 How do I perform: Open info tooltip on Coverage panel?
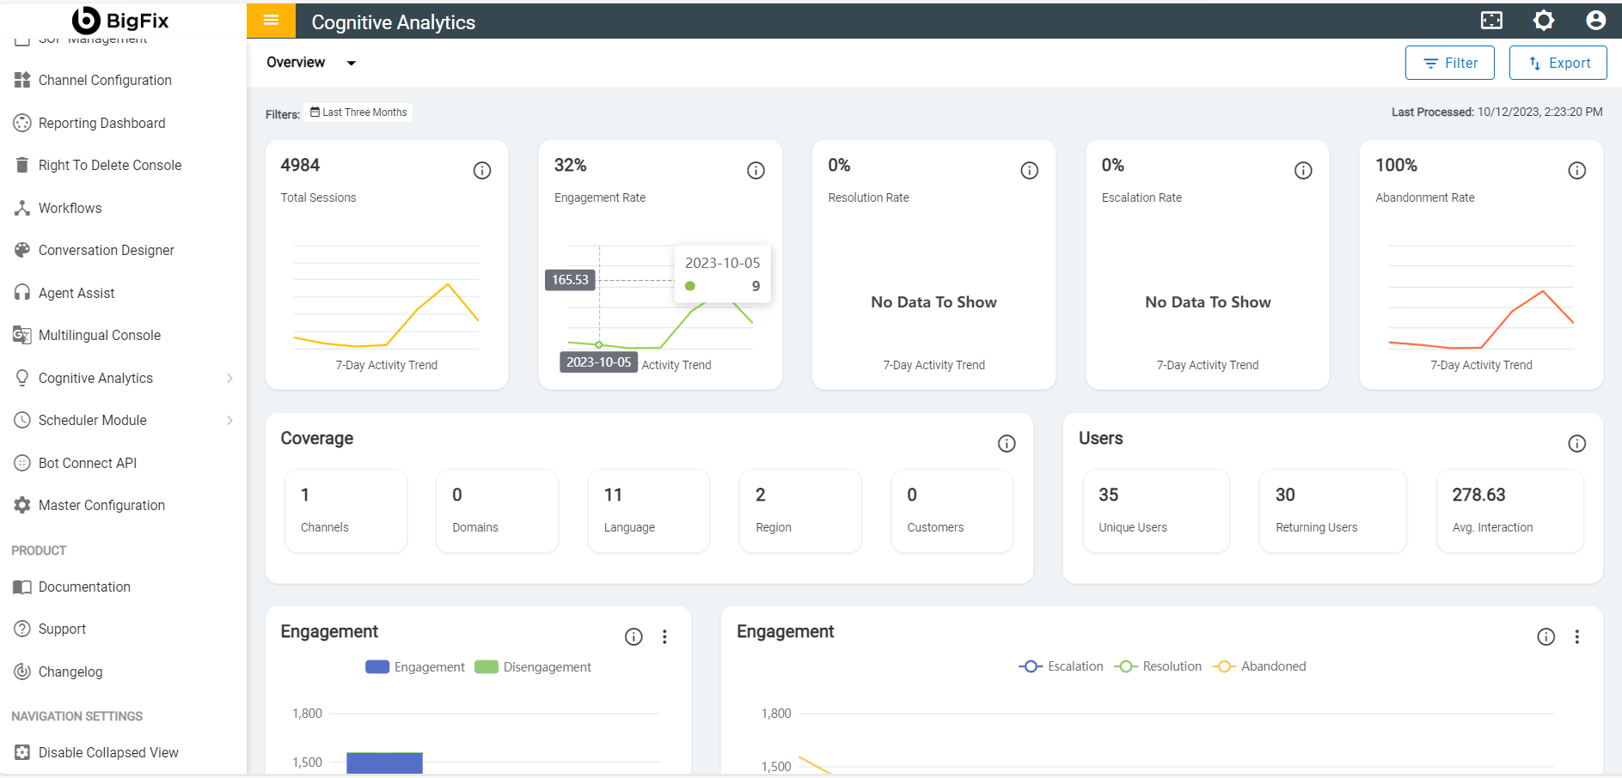(1007, 444)
